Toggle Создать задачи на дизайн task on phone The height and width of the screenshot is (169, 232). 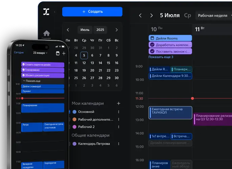coord(23,65)
